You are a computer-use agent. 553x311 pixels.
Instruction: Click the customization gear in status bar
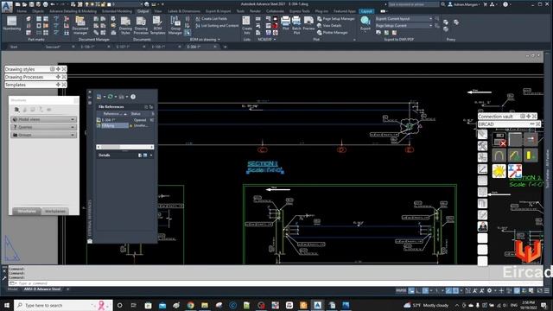click(489, 290)
